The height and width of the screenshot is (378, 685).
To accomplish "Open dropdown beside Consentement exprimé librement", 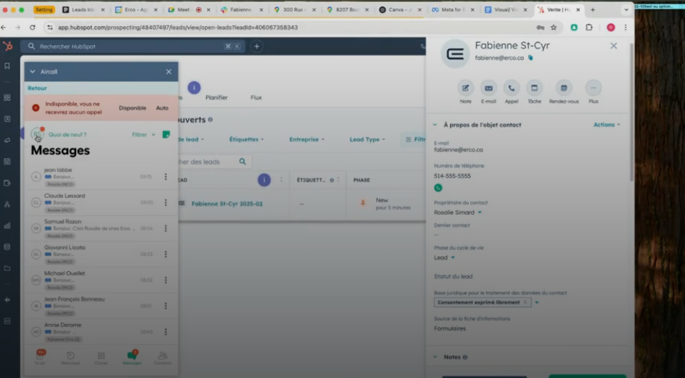I will (x=537, y=302).
